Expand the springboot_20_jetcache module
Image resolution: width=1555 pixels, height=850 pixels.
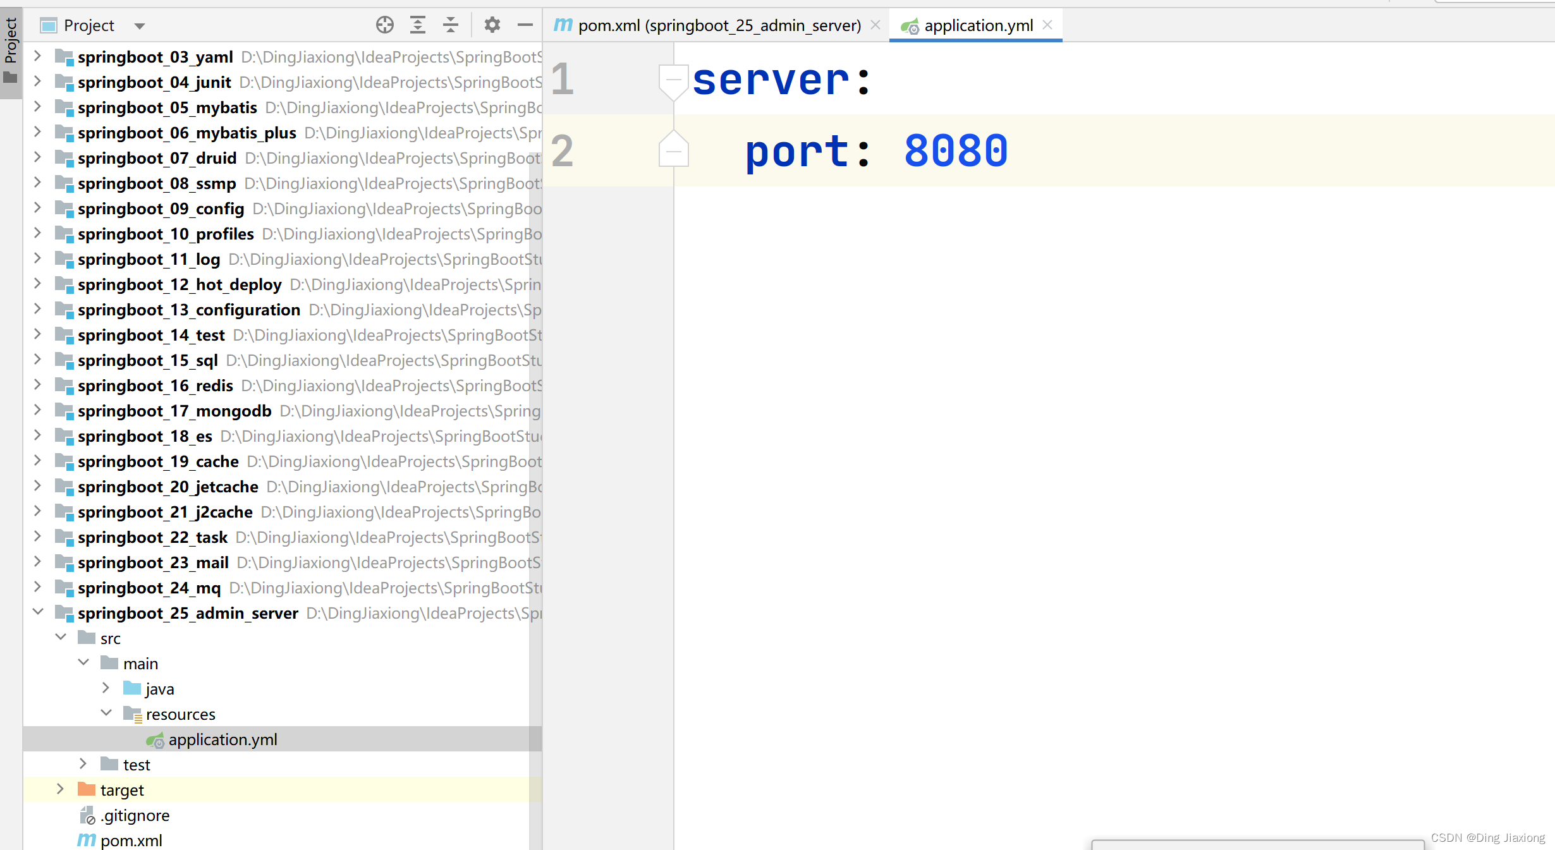[x=37, y=485]
